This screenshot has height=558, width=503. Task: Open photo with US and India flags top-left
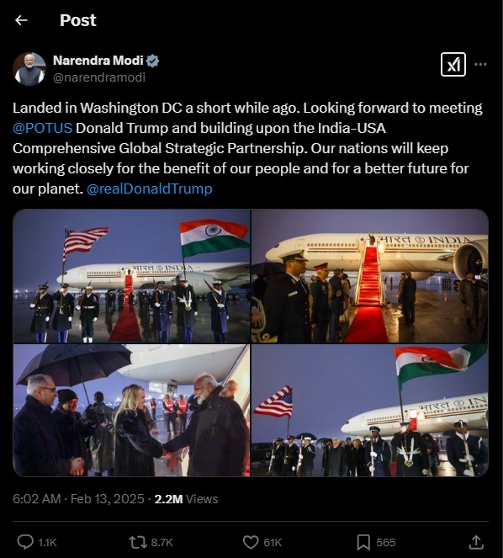coord(131,276)
